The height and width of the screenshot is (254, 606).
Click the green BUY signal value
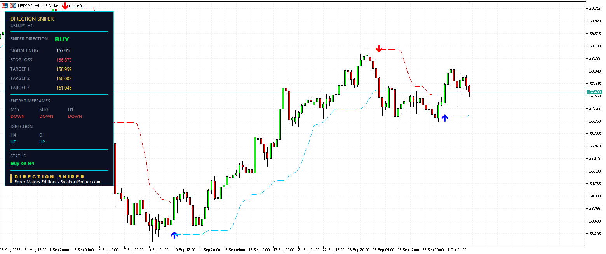click(x=62, y=39)
